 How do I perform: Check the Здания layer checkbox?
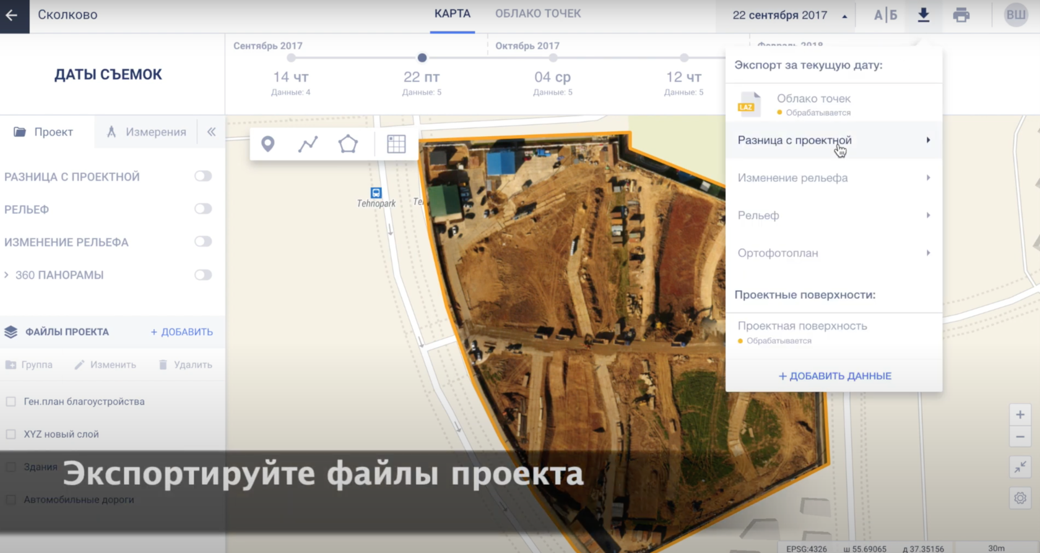point(11,467)
